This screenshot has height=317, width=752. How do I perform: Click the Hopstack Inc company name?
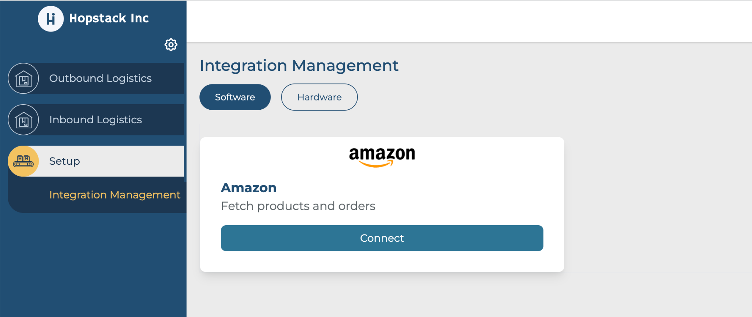(x=109, y=18)
